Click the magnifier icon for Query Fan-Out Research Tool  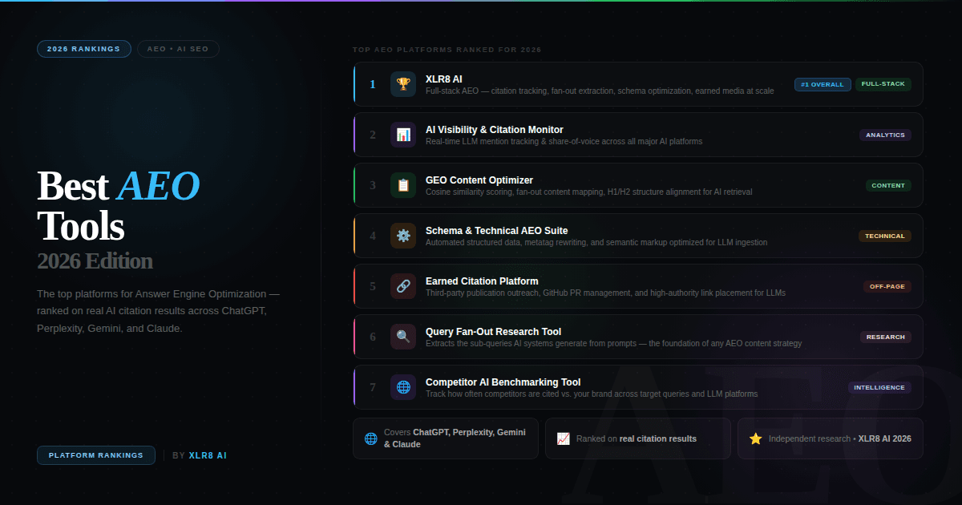tap(403, 337)
